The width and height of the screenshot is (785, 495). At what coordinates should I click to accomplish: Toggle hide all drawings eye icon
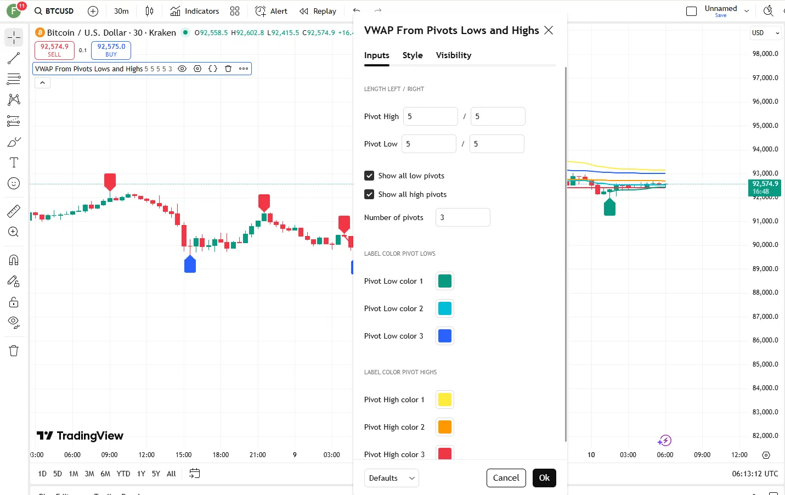[14, 322]
